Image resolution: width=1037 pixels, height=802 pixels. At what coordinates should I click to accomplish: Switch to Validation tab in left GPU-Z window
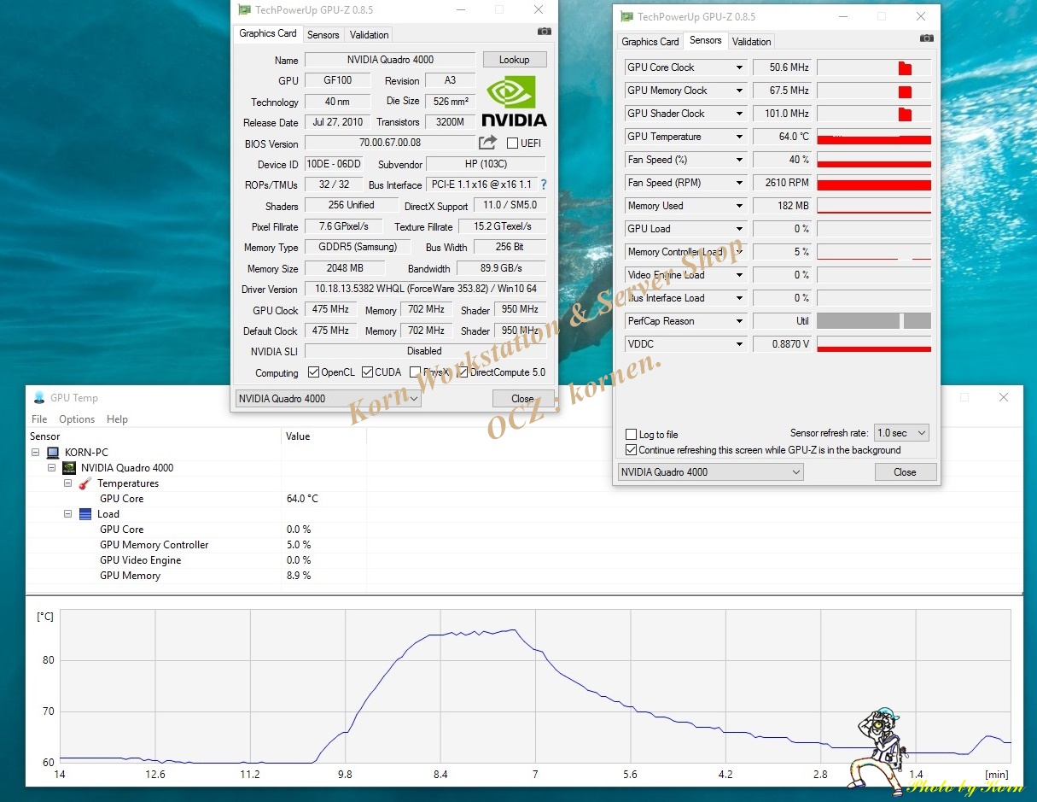370,35
